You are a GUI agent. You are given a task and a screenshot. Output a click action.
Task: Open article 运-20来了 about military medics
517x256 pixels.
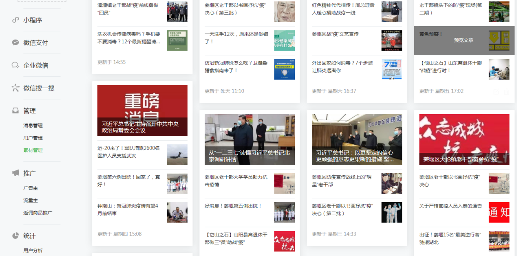tap(128, 152)
